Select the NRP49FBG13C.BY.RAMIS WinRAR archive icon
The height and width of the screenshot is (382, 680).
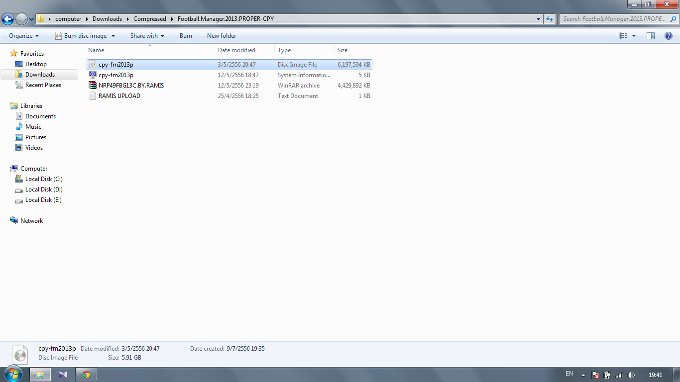tap(93, 86)
